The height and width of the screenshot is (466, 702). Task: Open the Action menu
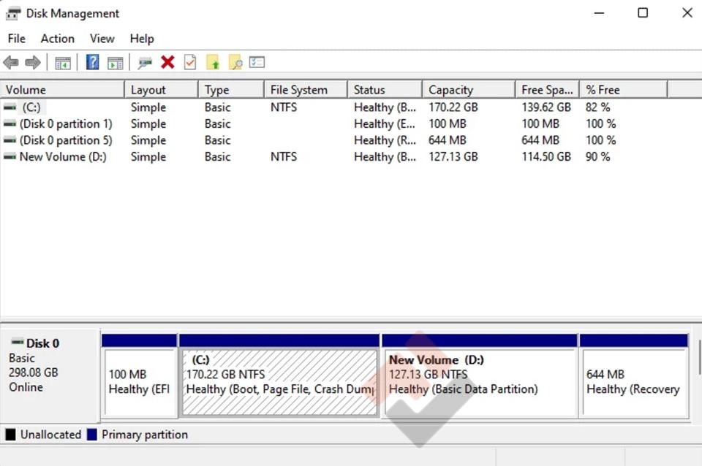[x=57, y=39]
